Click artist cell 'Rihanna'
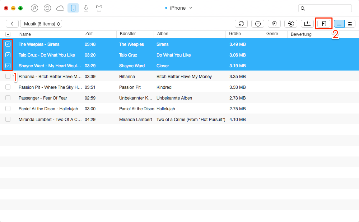The image size is (359, 222). click(x=127, y=77)
